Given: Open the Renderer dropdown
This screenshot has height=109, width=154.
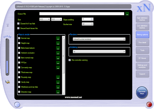Looking at the screenshot, I should pyautogui.click(x=99, y=39).
